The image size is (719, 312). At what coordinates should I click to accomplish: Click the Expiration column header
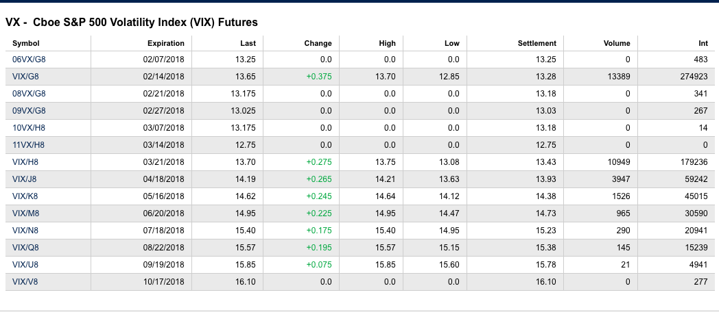[x=165, y=43]
